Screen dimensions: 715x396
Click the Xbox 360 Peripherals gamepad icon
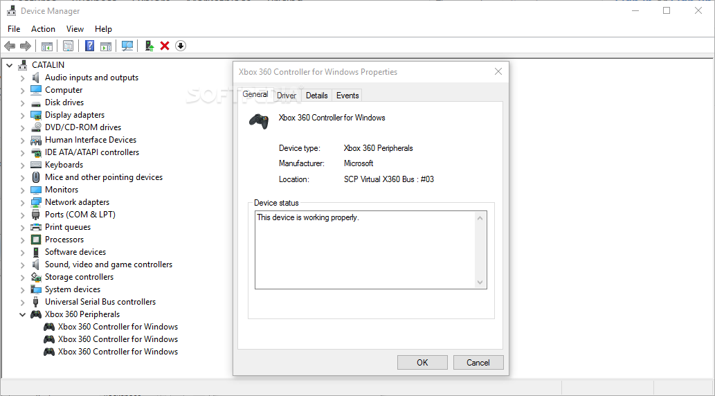[35, 314]
